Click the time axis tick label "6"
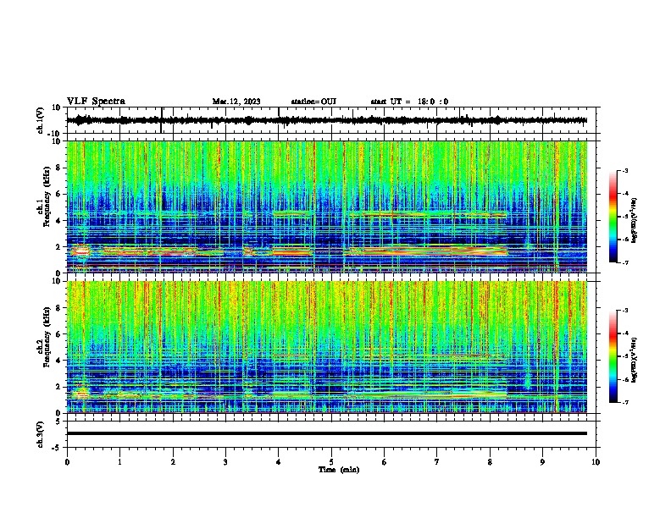 [x=385, y=462]
